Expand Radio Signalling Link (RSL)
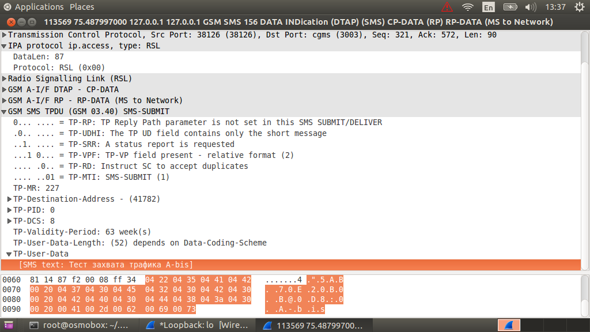The width and height of the screenshot is (590, 332). click(4, 78)
